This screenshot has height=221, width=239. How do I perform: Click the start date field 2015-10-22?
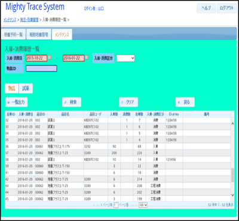click(36, 58)
